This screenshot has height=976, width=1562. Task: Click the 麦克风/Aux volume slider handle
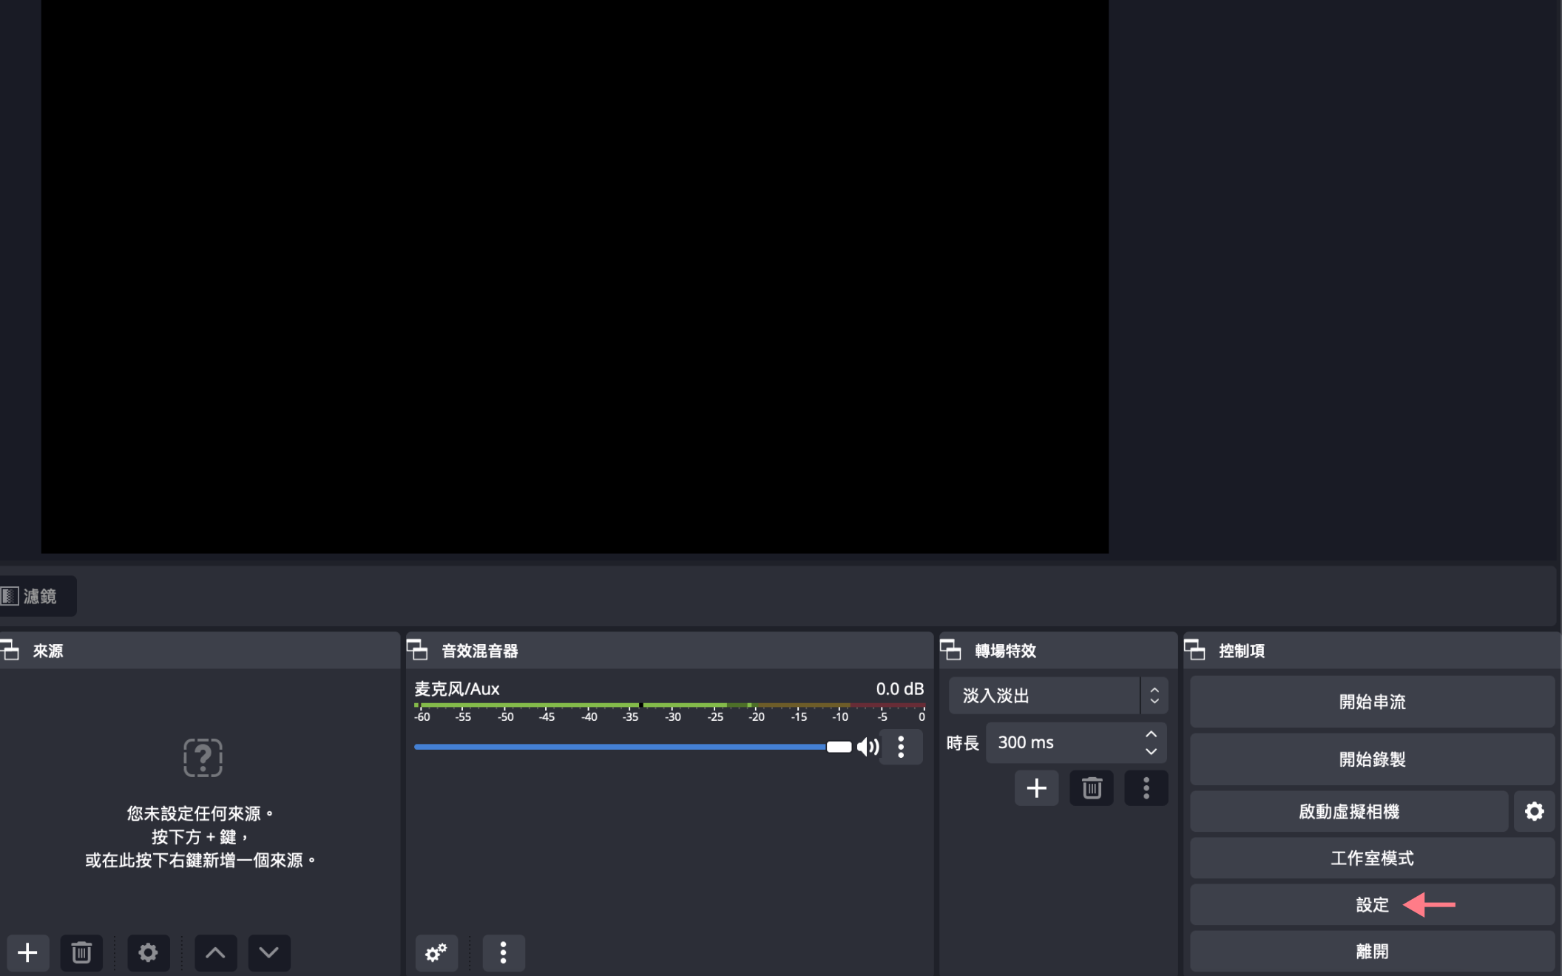point(839,747)
